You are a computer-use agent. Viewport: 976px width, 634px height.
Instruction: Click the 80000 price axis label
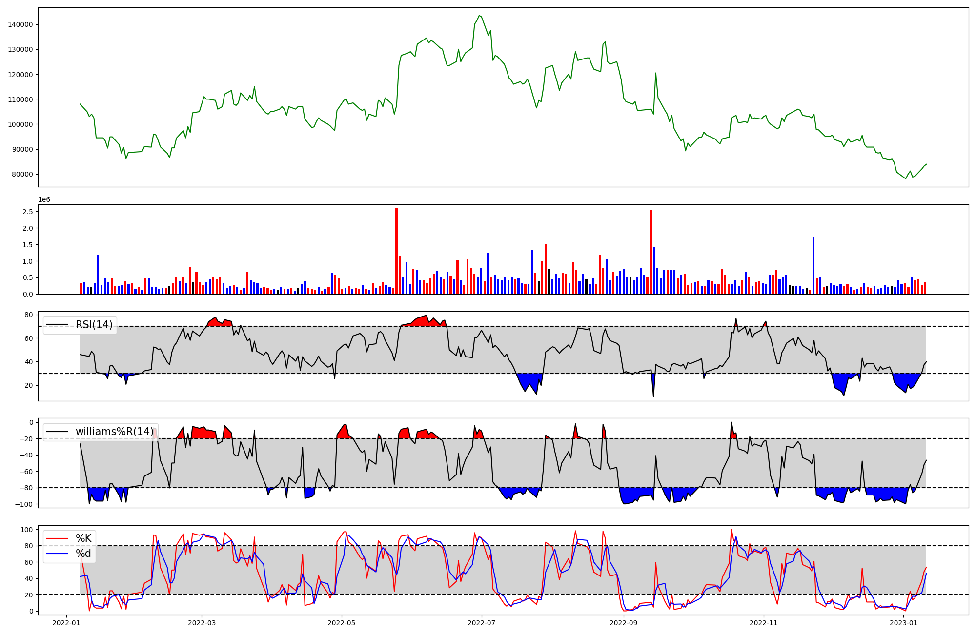(22, 174)
